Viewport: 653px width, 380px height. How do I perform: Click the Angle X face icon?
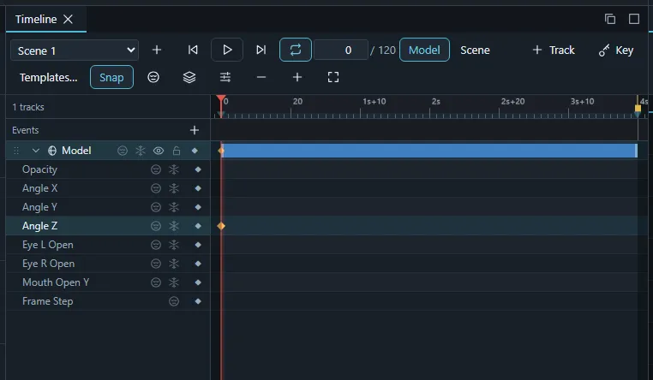[x=156, y=188]
